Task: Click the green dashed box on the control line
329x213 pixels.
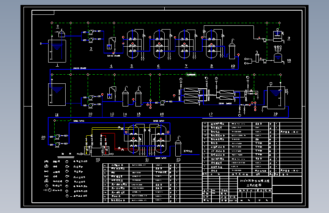Action: coord(191,75)
